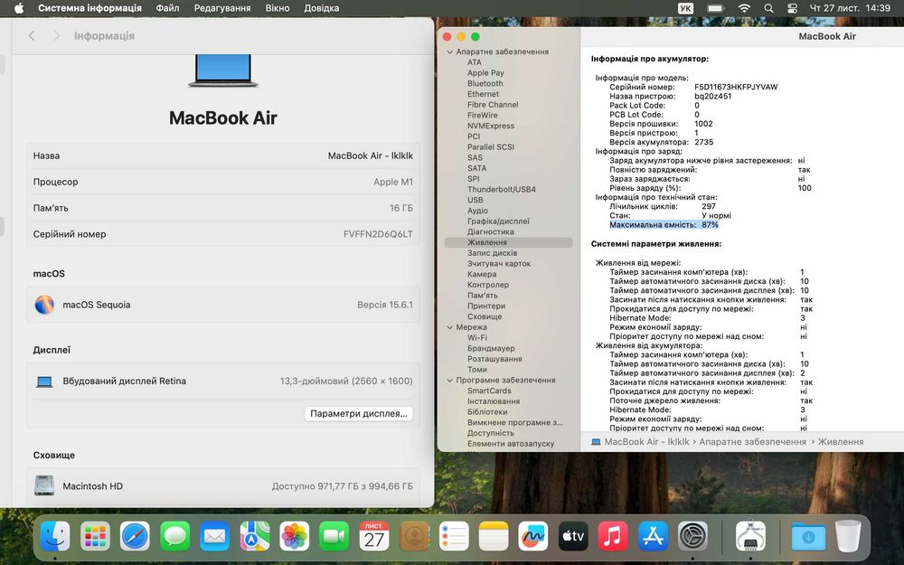Select Apple Pay in the sidebar
The width and height of the screenshot is (904, 565).
(x=485, y=73)
